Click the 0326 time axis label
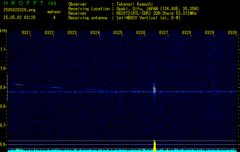This screenshot has width=240, height=152. [x=141, y=33]
